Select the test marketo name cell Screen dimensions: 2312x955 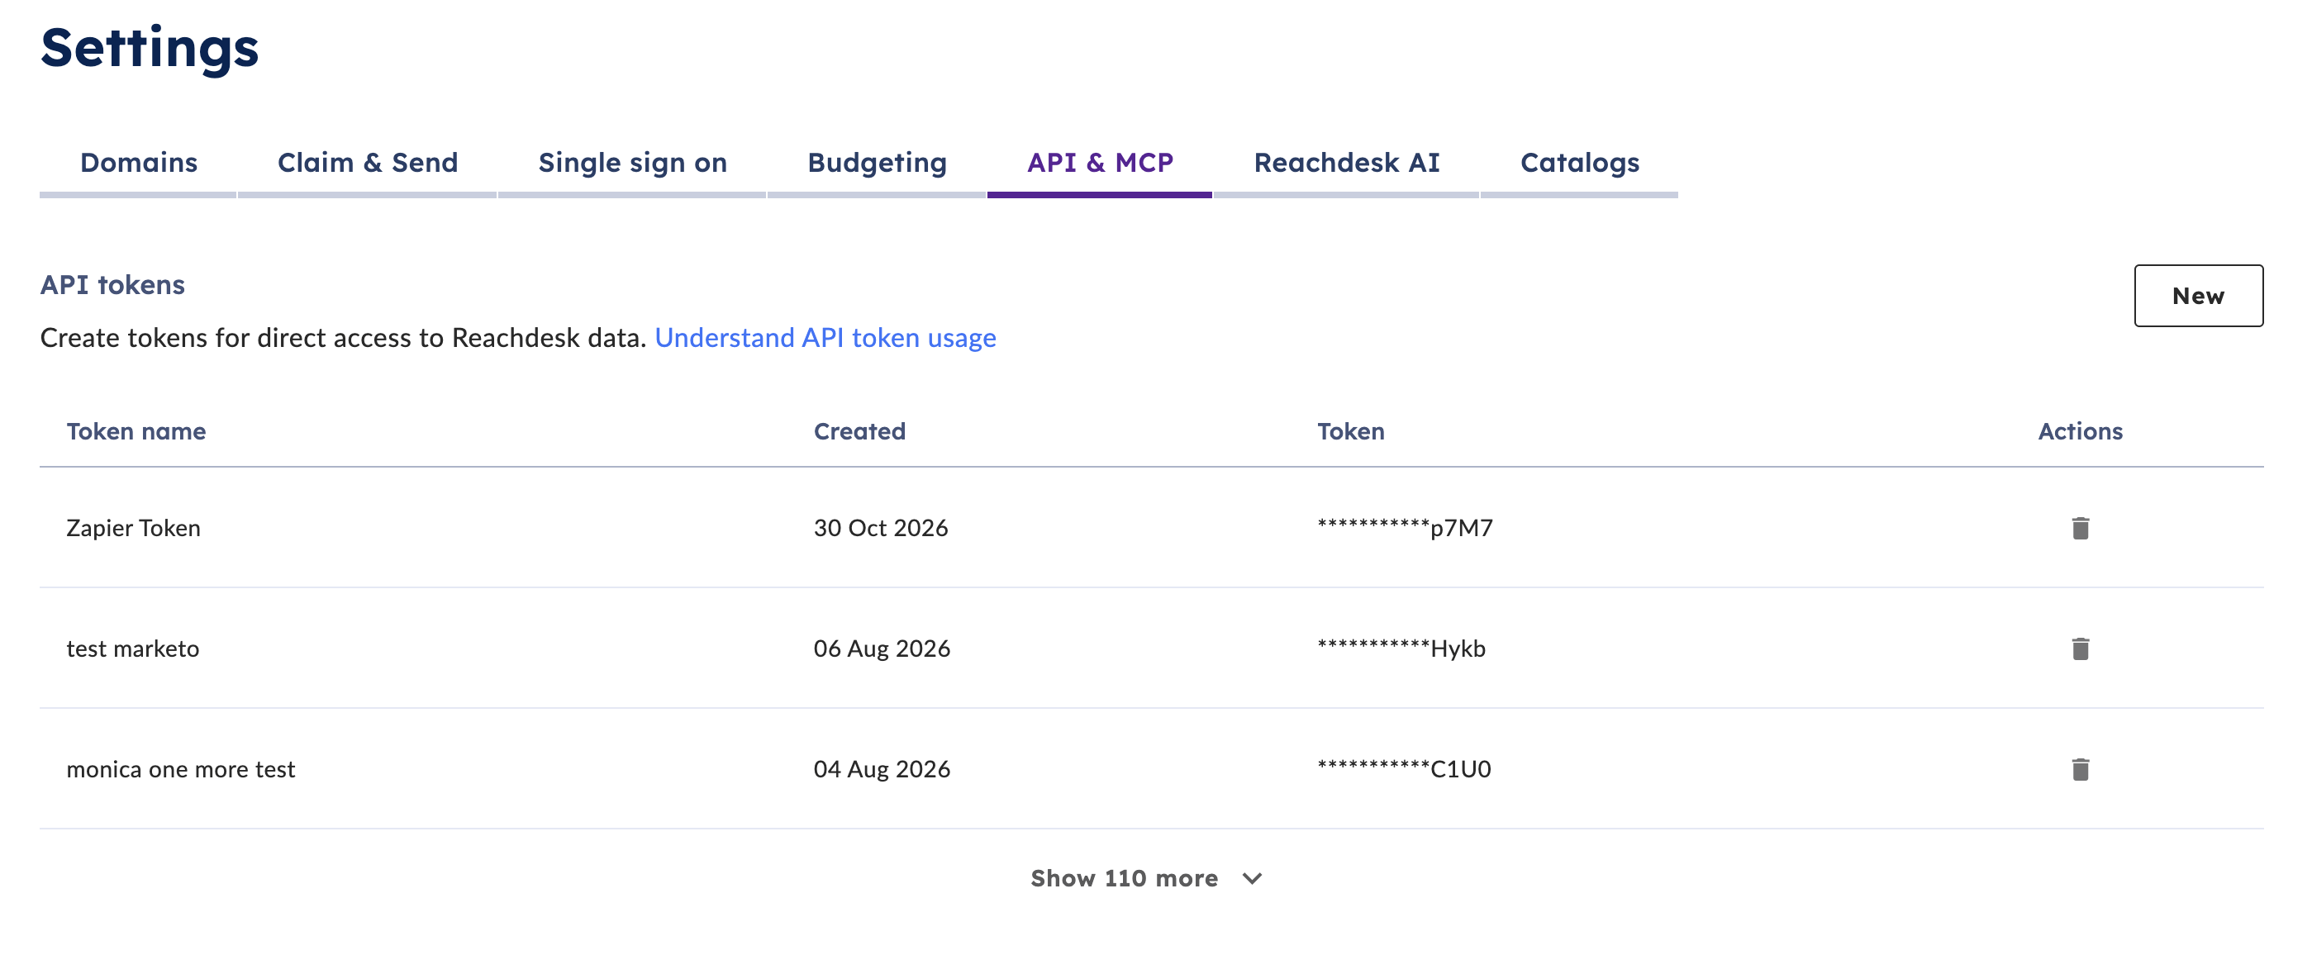tap(132, 648)
